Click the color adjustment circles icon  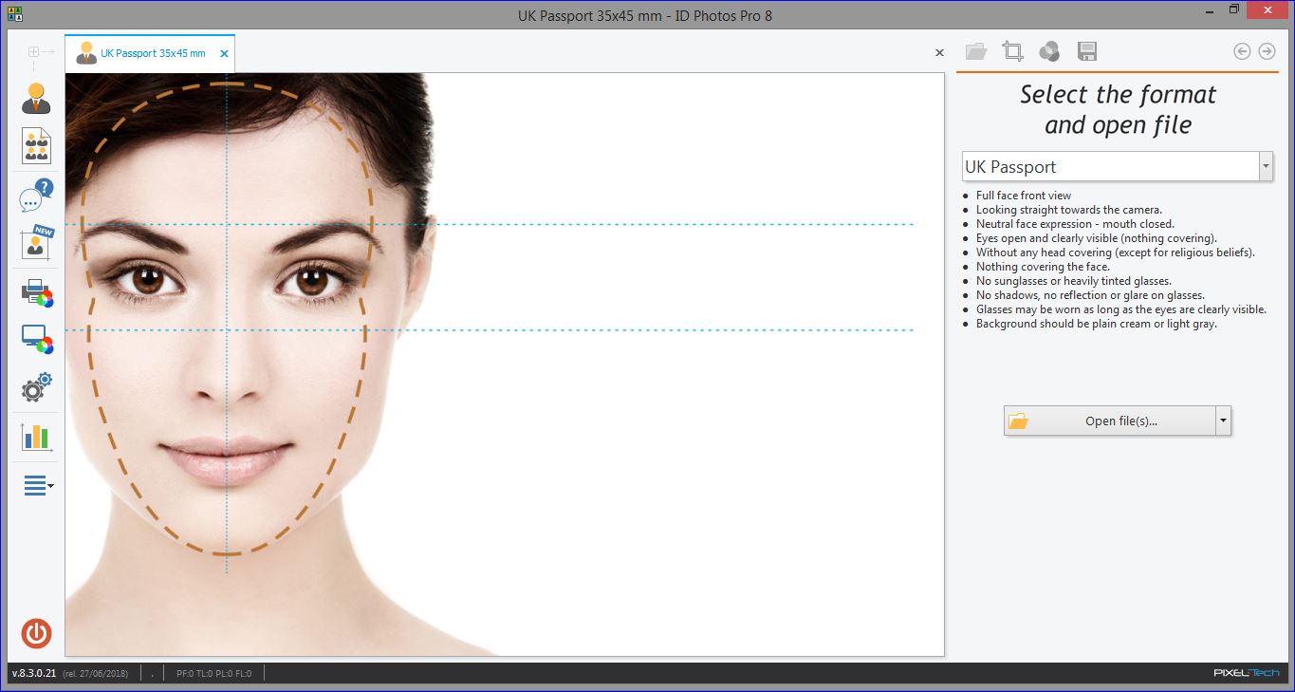click(1049, 51)
